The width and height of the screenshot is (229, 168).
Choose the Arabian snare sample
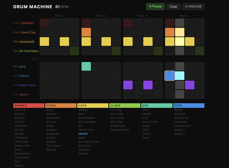(19, 118)
